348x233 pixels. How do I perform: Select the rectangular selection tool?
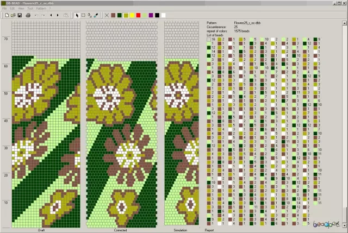coord(83,15)
